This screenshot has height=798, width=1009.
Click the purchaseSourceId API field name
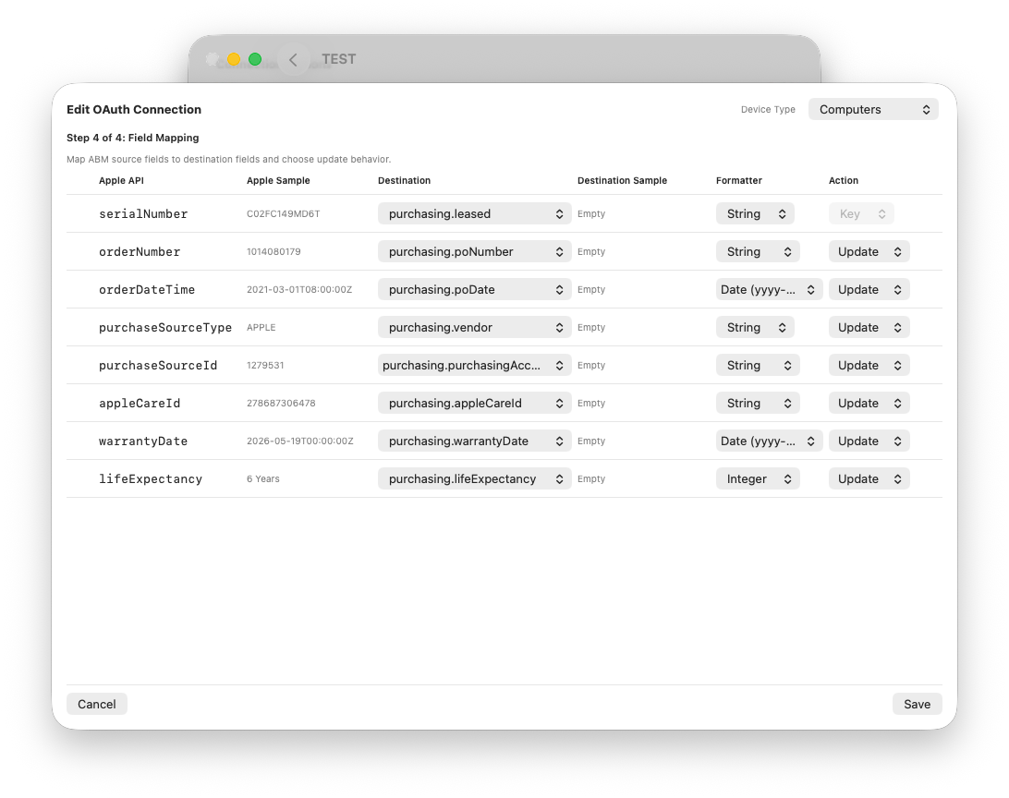(x=158, y=366)
